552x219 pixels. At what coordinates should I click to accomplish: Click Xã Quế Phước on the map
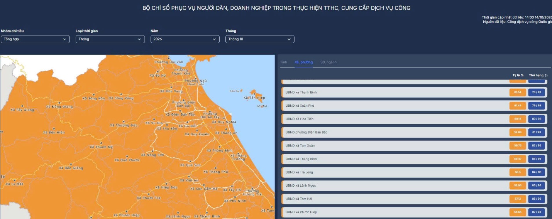pos(127,160)
